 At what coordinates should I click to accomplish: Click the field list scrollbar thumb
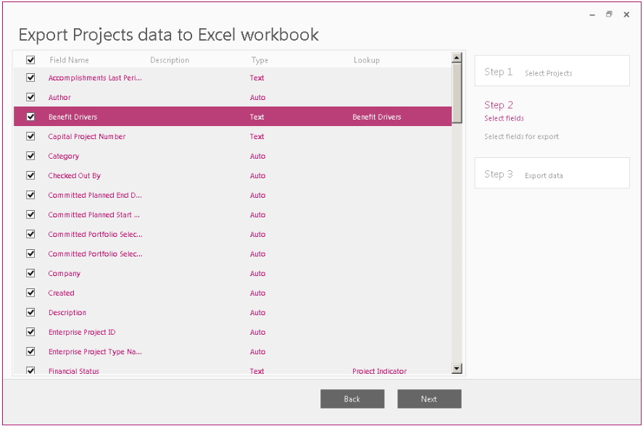click(x=457, y=93)
